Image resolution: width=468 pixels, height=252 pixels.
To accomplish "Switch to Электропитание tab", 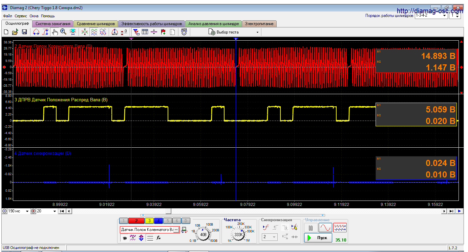I will click(259, 24).
